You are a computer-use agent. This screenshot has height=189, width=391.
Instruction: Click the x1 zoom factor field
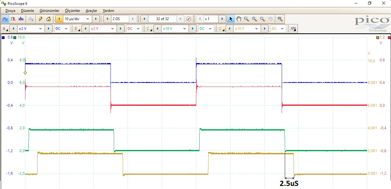coord(211,19)
